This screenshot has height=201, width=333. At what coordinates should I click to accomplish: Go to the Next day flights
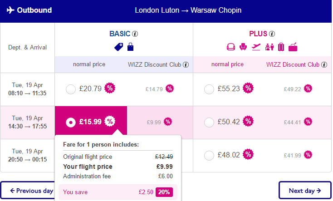305,190
